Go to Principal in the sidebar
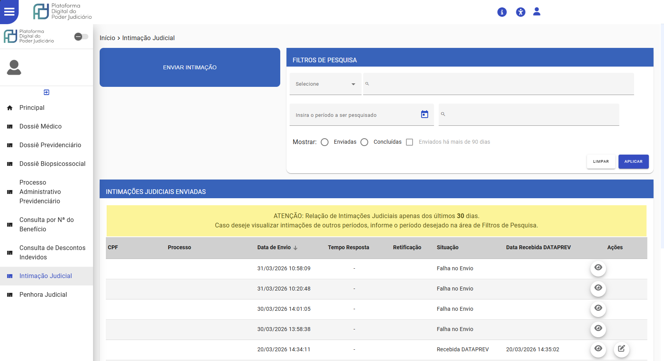This screenshot has height=361, width=664. pyautogui.click(x=46, y=108)
